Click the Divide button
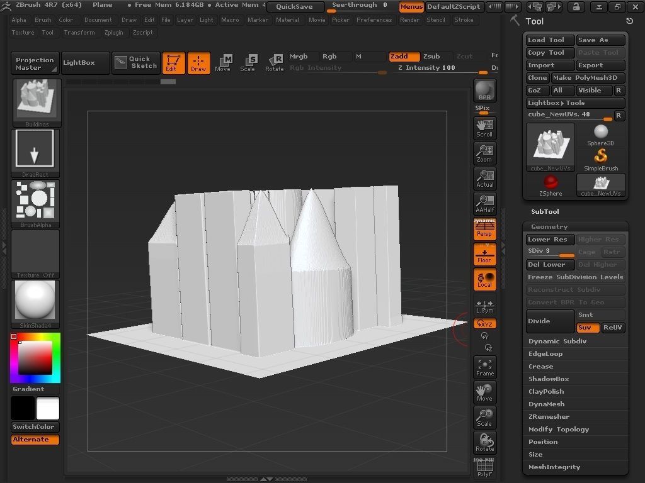645x483 pixels. pos(550,321)
